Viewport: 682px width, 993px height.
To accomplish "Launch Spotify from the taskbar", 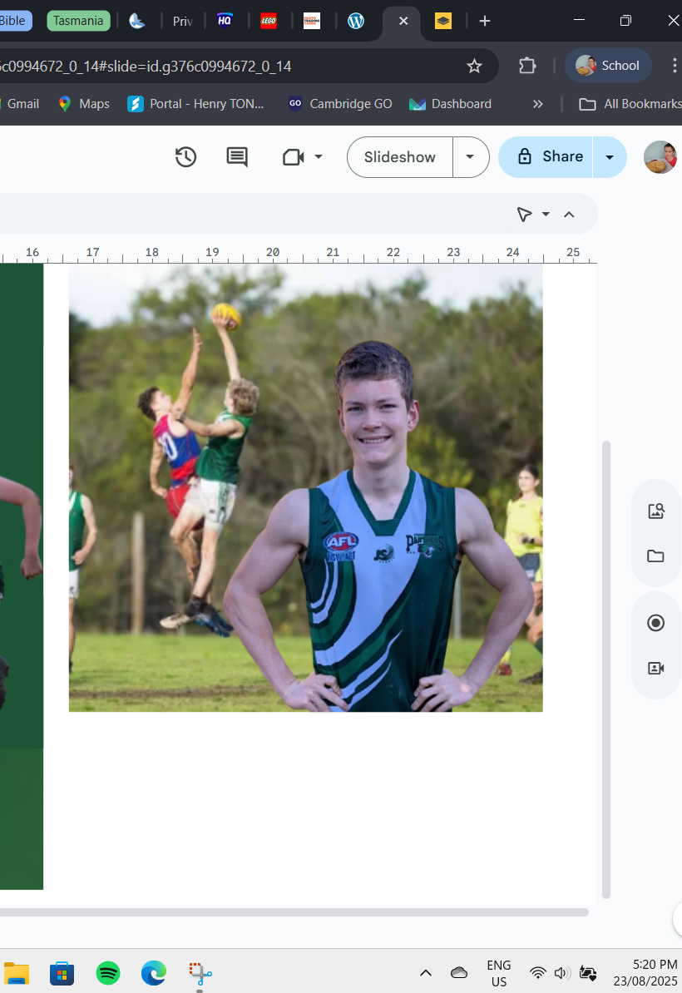I will pyautogui.click(x=108, y=973).
